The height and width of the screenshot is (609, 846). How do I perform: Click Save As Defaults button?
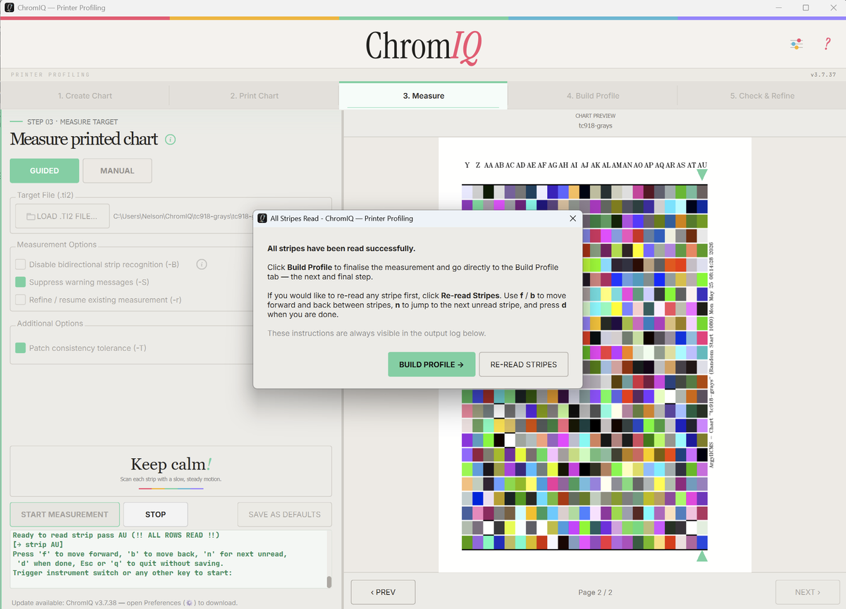(x=285, y=515)
